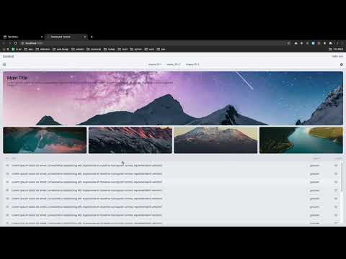Viewport: 346px width, 259px height.
Task: Open the python bookmarks folder
Action: coord(136,49)
